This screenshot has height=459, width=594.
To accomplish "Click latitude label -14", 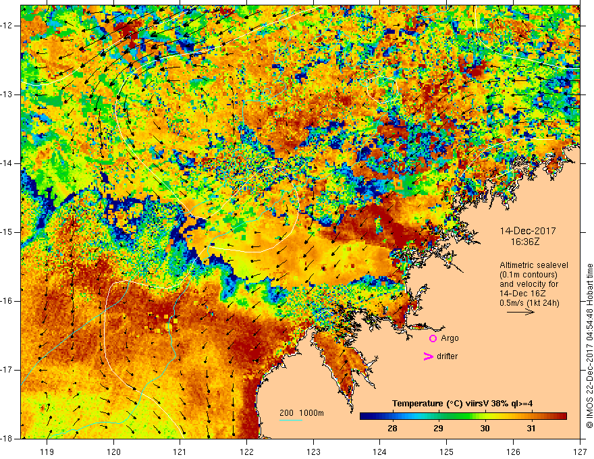I will 7,163.
